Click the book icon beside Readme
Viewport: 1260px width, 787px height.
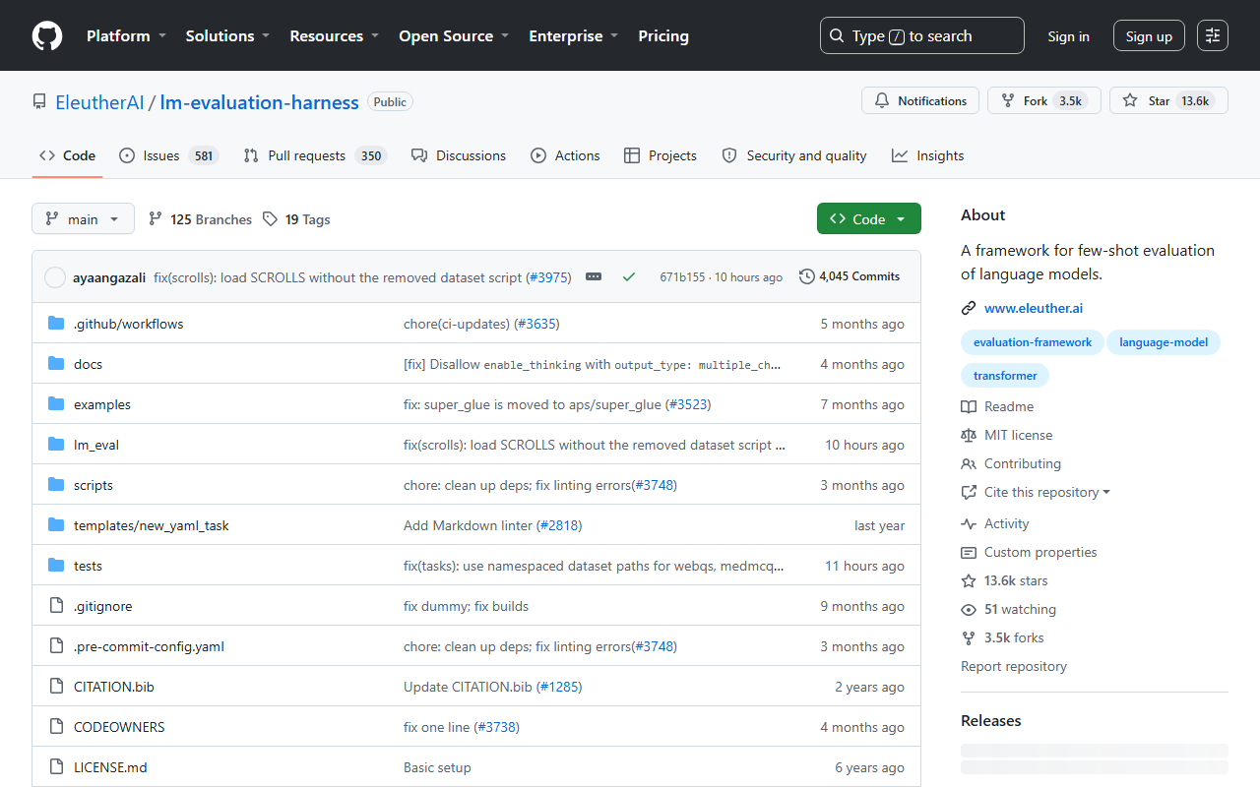(x=969, y=406)
